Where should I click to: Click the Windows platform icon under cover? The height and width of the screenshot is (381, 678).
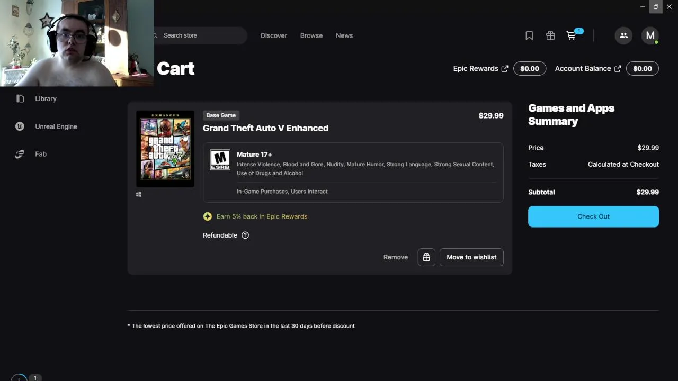point(139,194)
